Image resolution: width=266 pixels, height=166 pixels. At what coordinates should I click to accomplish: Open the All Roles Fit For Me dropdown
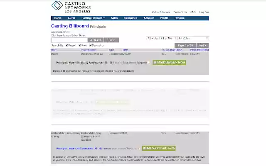162,38
